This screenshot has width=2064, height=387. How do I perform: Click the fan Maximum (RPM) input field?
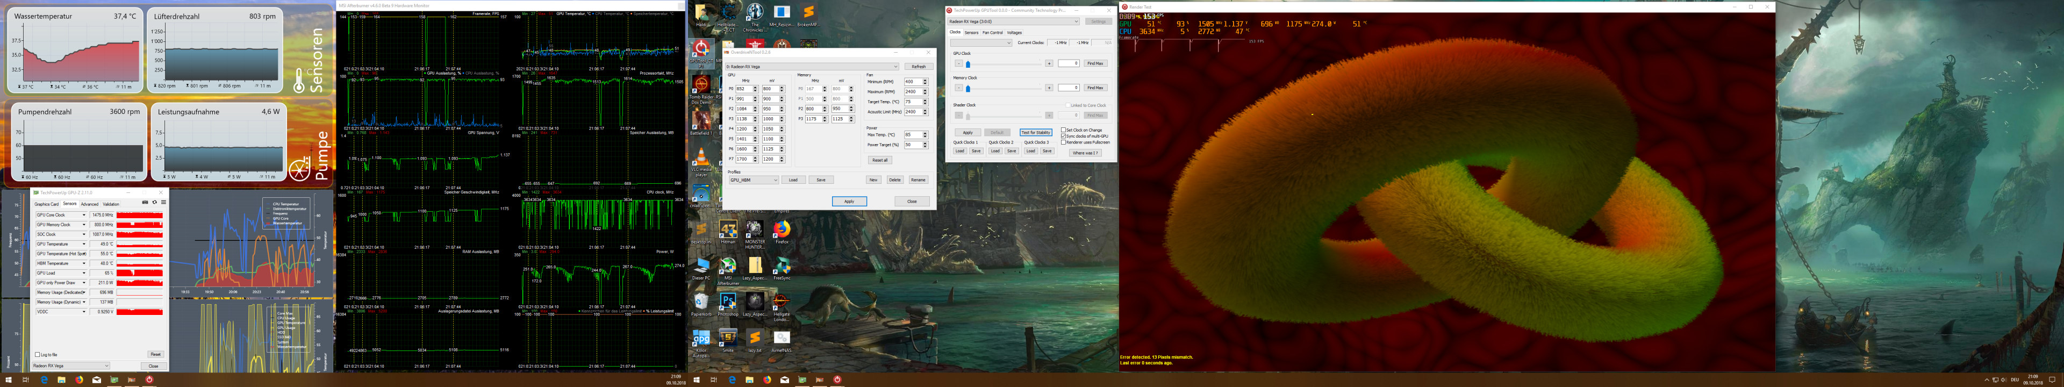pyautogui.click(x=915, y=91)
